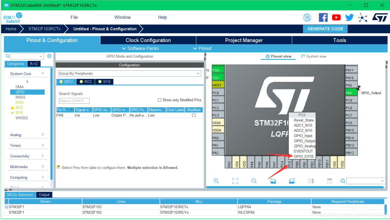Image resolution: width=390 pixels, height=220 pixels.
Task: Switch to the Clock Configuration tab
Action: (x=148, y=40)
